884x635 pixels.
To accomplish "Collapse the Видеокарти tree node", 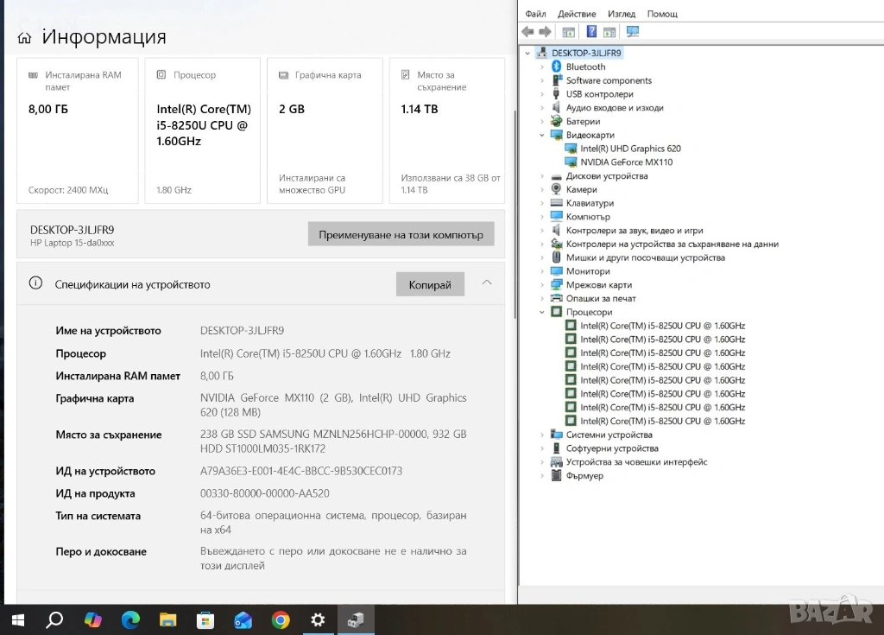I will coord(542,135).
